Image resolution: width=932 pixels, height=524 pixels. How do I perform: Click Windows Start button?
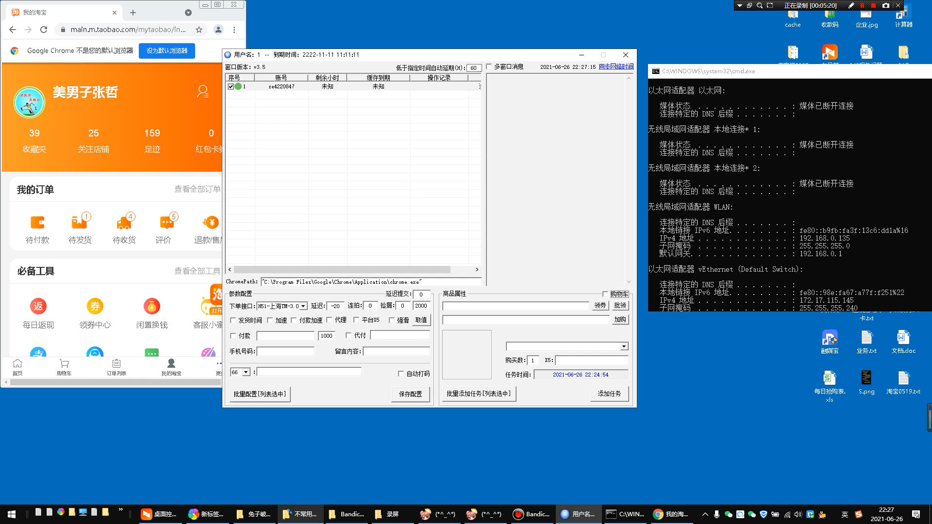click(x=12, y=514)
